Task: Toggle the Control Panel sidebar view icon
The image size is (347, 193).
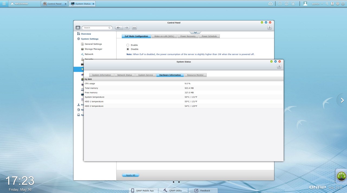Action: 78,28
